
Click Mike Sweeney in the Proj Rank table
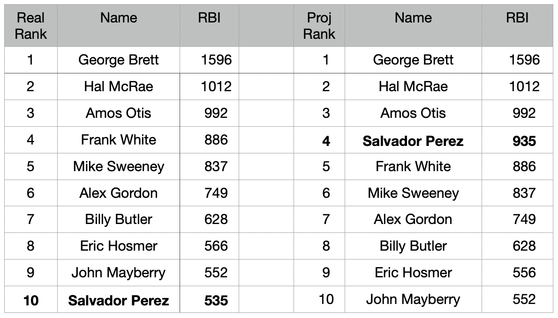(x=413, y=193)
